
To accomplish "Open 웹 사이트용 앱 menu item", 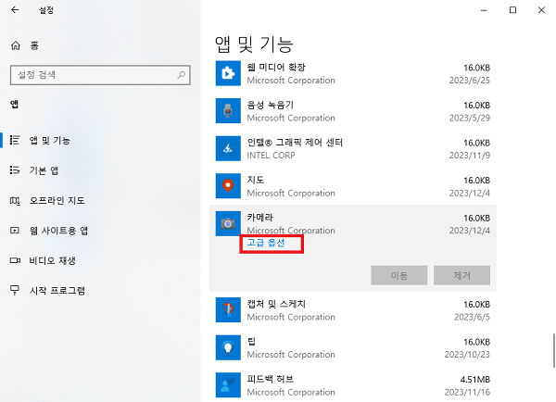I will pos(58,231).
